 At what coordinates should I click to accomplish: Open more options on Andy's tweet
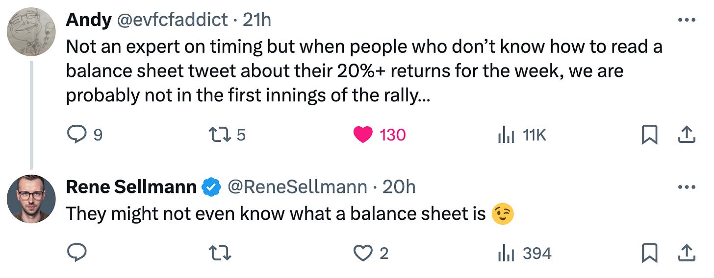coord(687,20)
